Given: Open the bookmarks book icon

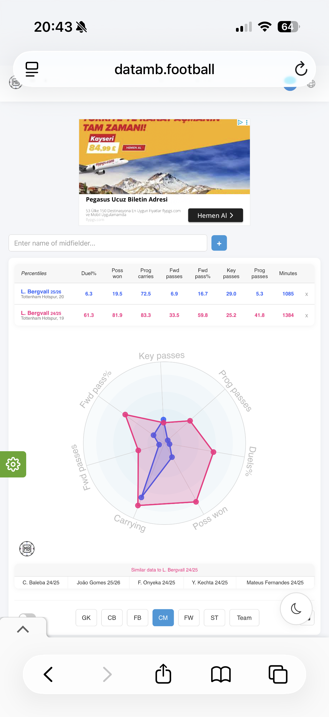Looking at the screenshot, I should [x=221, y=674].
